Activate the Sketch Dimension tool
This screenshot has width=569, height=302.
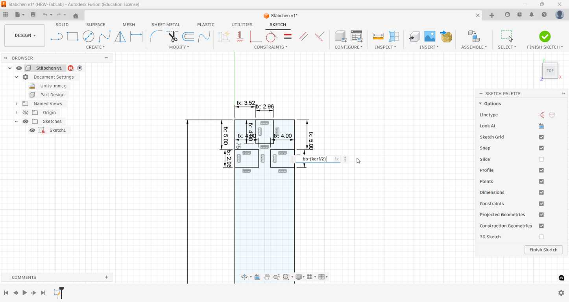tap(136, 37)
